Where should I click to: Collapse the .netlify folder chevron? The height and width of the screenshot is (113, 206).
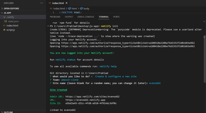tap(5, 17)
